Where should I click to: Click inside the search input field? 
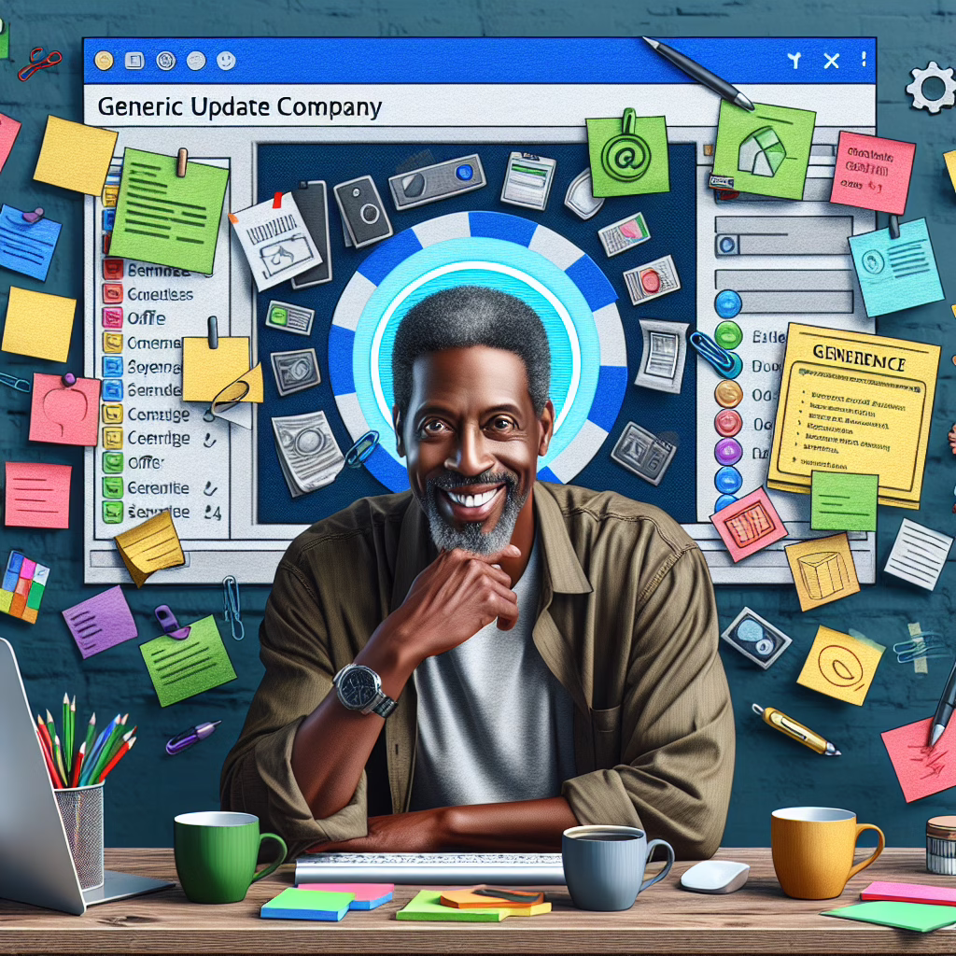tap(789, 245)
